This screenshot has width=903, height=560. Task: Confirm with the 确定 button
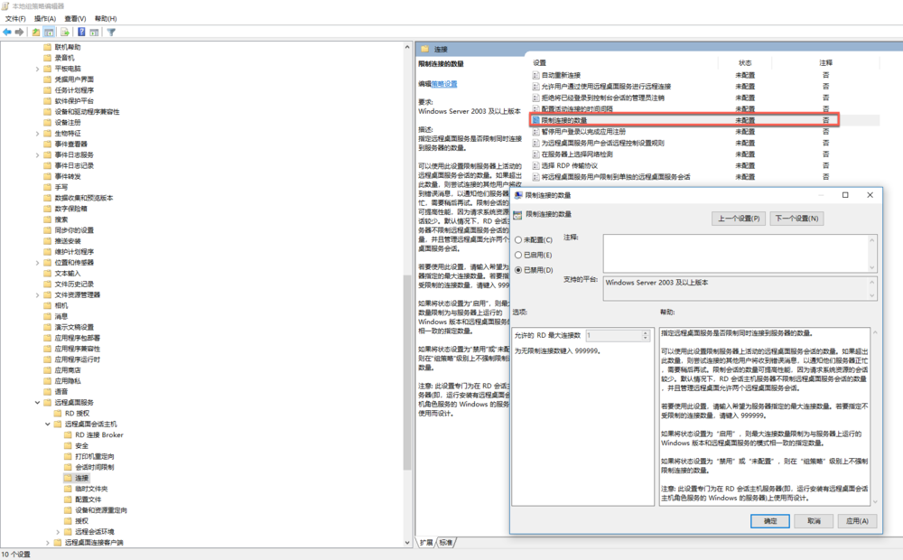pos(770,521)
